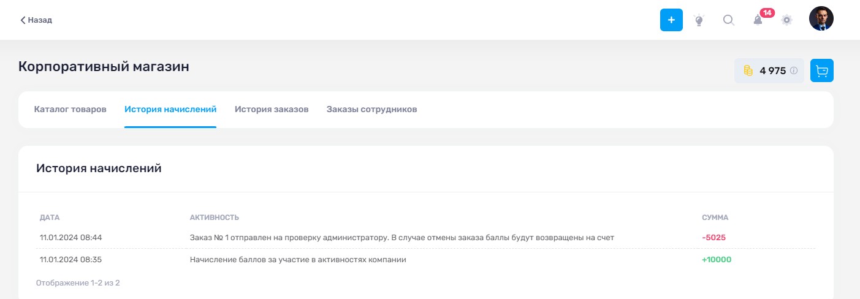Open settings gear icon

coord(787,20)
